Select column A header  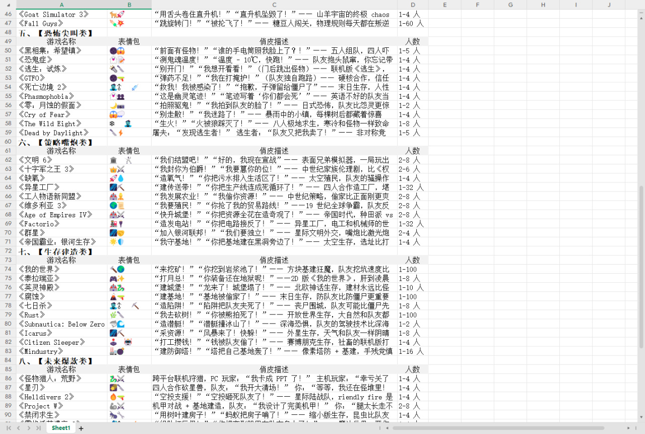[61, 5]
